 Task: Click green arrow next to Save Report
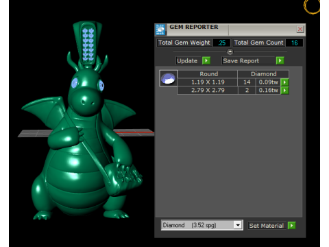(x=280, y=61)
